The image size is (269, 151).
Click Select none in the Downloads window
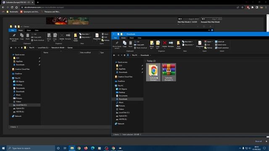tap(220, 45)
